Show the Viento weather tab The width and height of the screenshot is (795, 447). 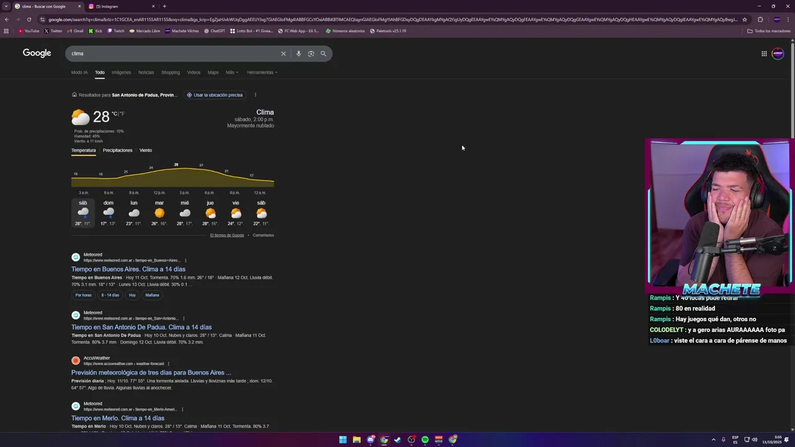(145, 150)
